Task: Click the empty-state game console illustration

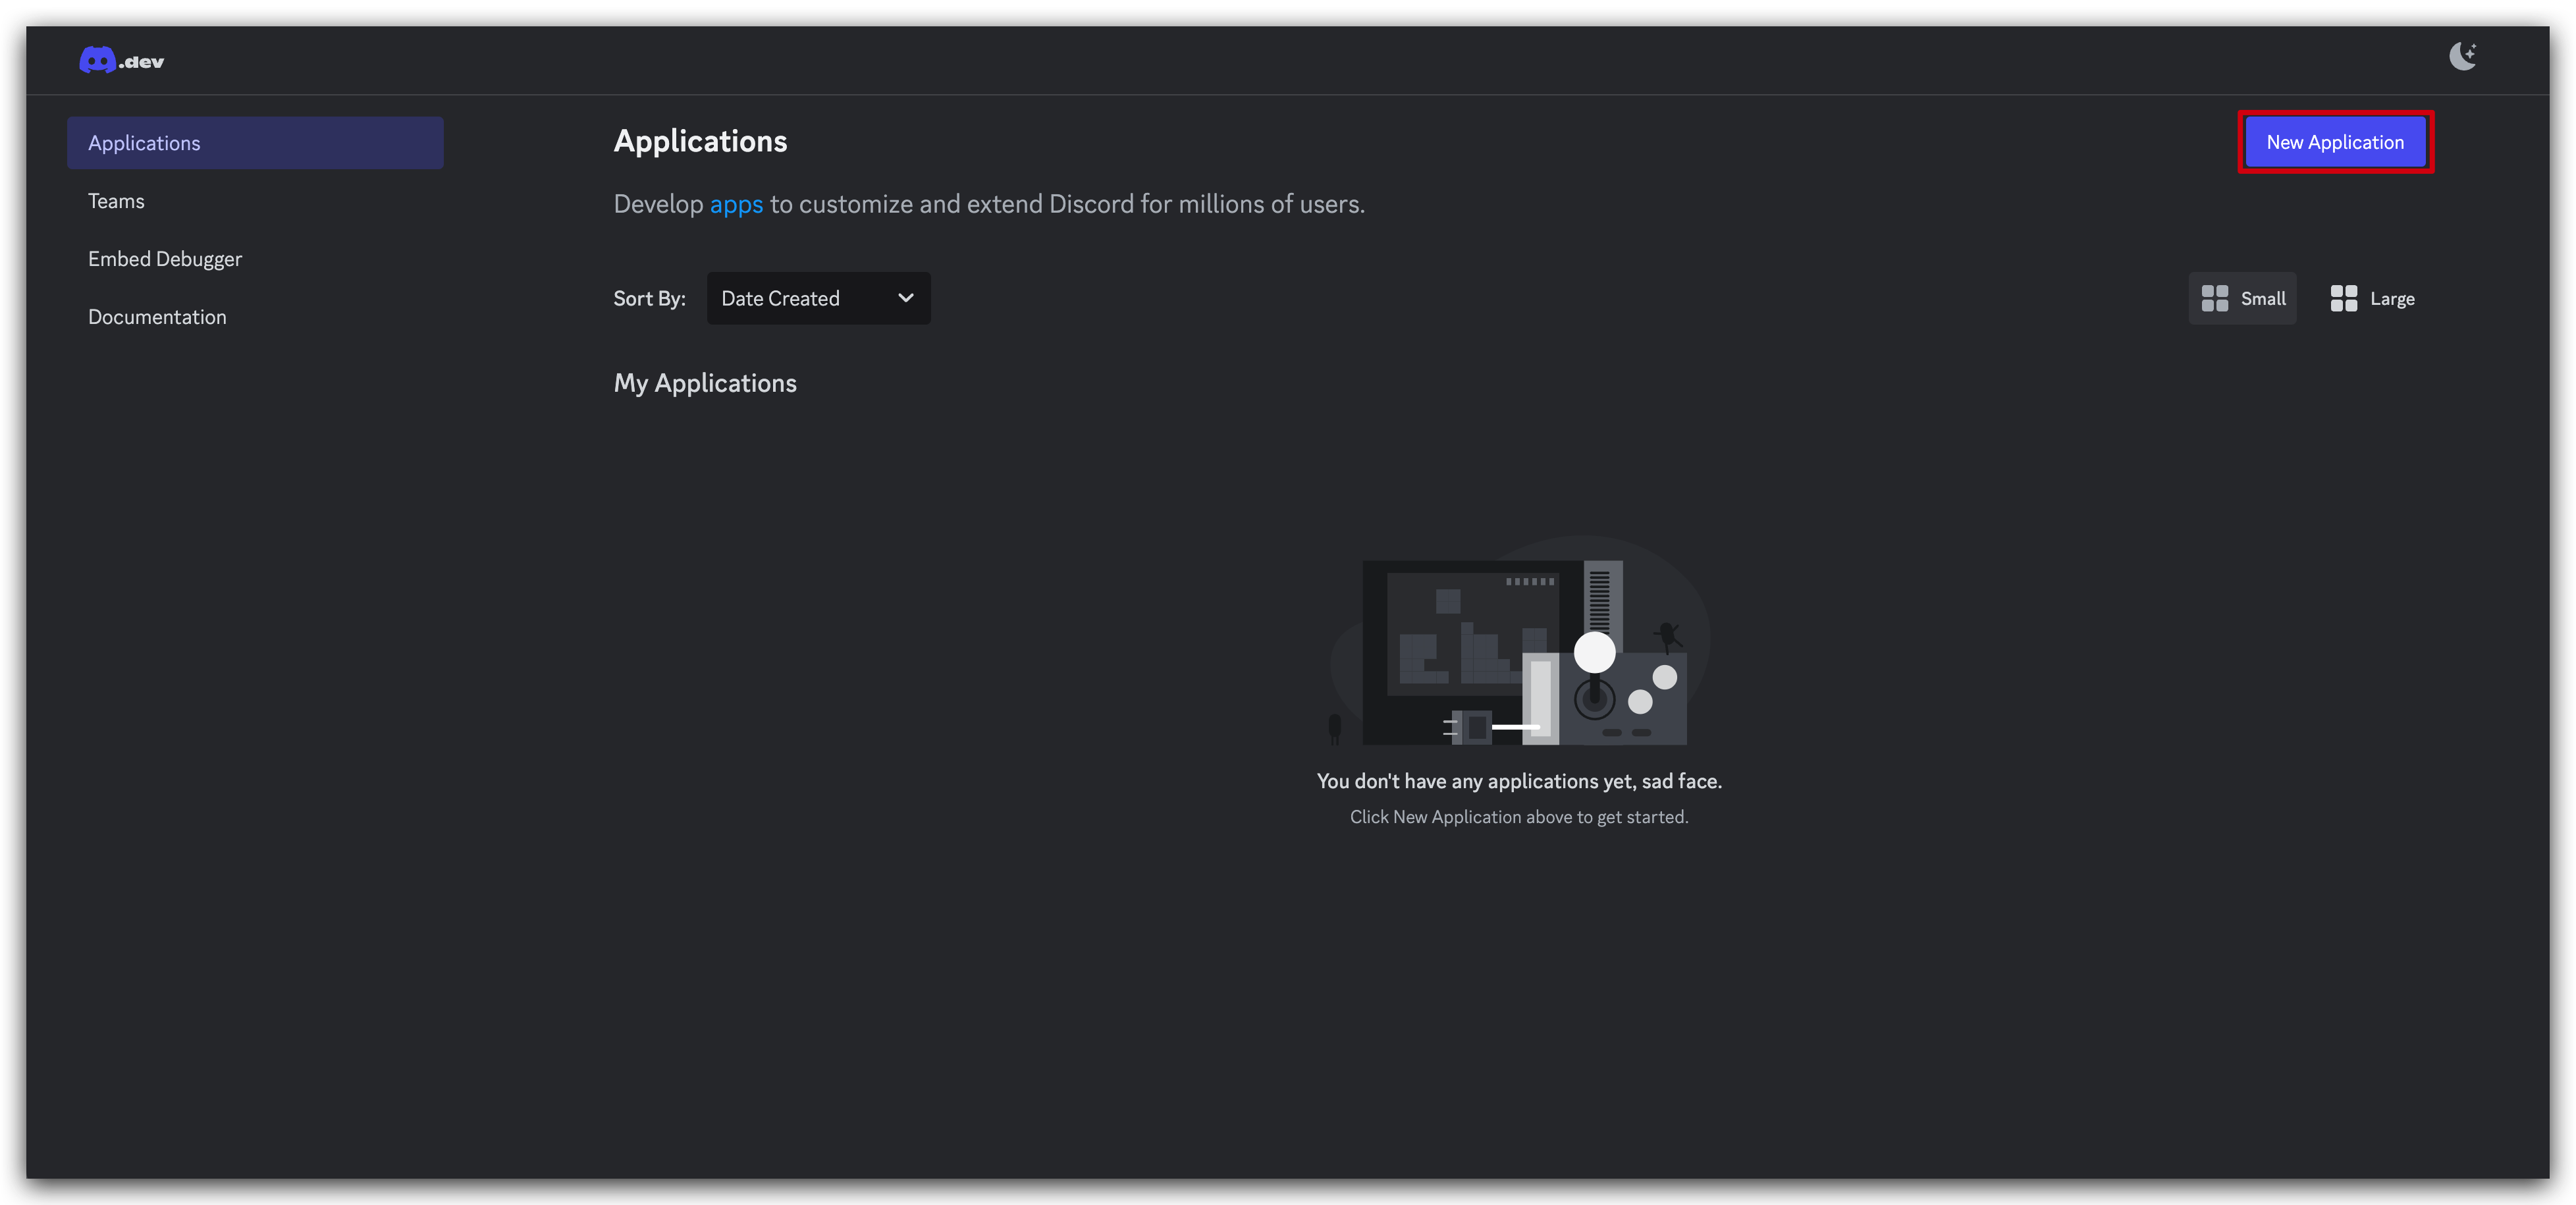Action: tap(1519, 641)
